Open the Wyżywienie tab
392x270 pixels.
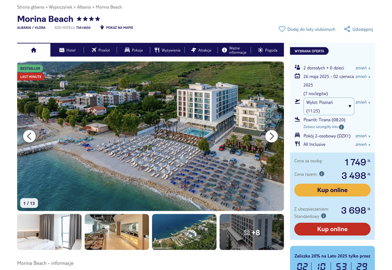pyautogui.click(x=167, y=50)
